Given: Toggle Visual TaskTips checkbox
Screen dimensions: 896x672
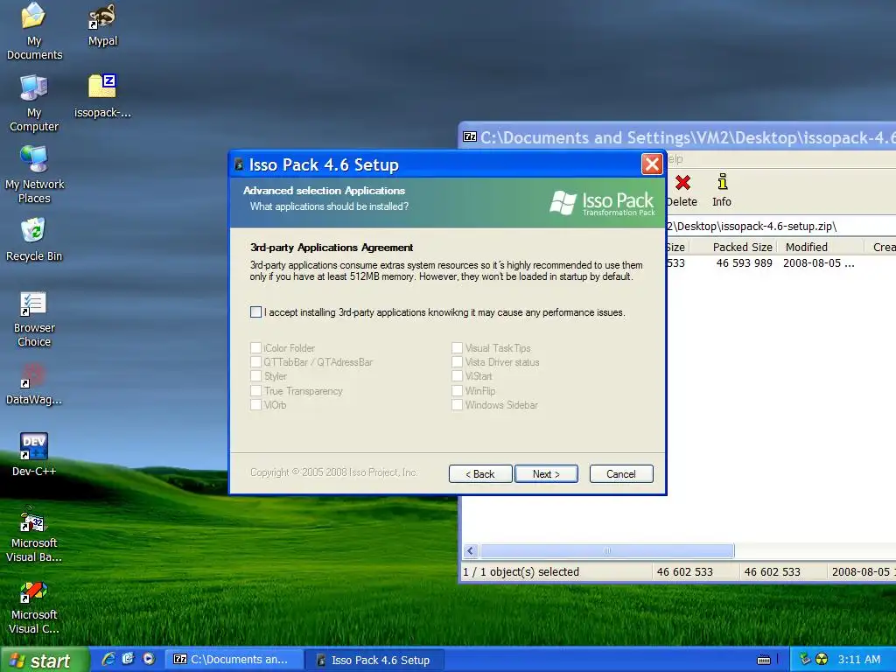Looking at the screenshot, I should point(457,347).
